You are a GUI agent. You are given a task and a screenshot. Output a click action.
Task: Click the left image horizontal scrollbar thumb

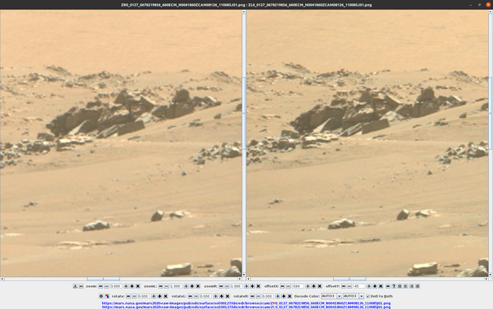(x=103, y=279)
